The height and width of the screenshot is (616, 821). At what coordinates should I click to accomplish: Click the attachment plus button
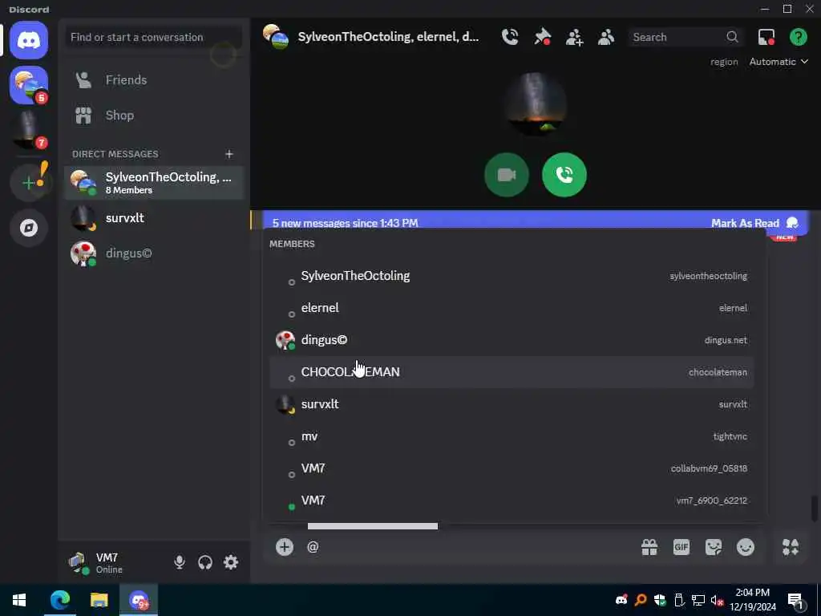285,547
